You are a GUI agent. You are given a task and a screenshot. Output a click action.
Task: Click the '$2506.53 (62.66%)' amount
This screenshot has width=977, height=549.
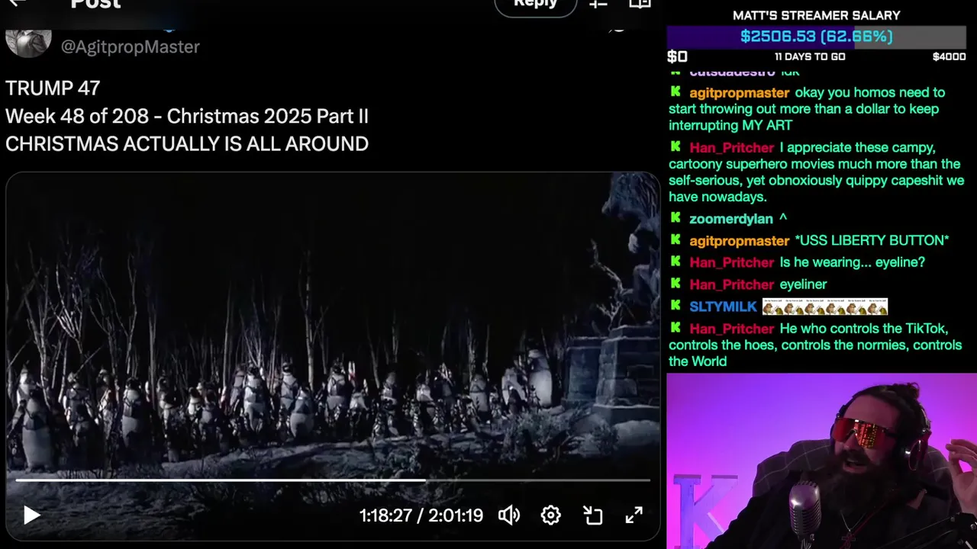tap(817, 37)
